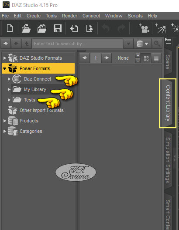Viewport: 179px width, 230px height.
Task: Collapse the Poser Formats node
Action: coord(5,68)
